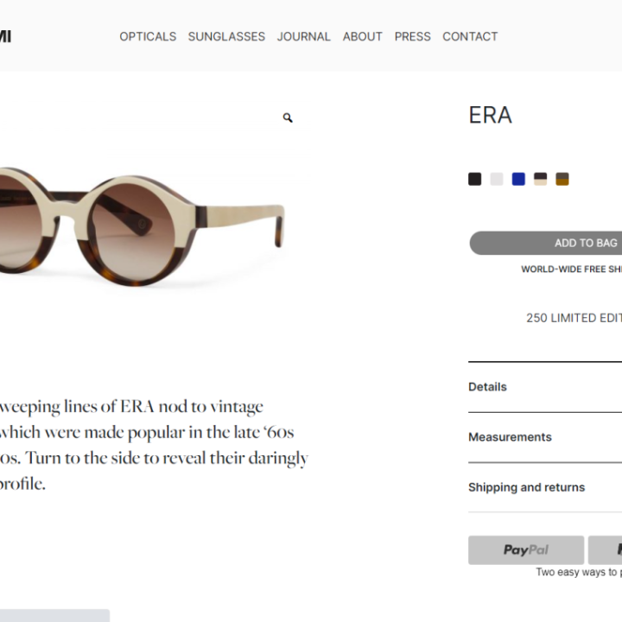Open the Journal page
622x622 pixels.
pos(303,36)
